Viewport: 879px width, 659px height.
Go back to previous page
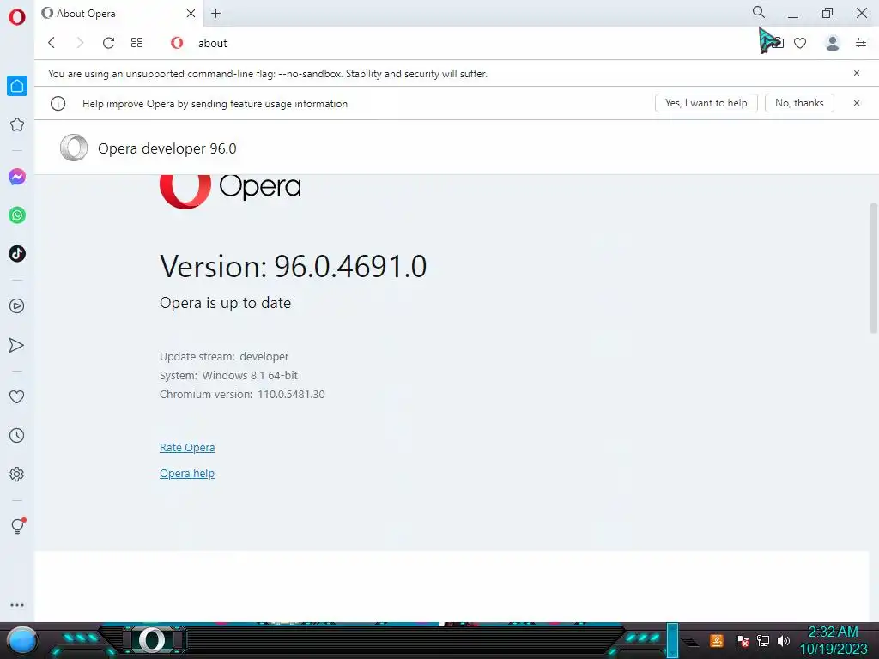tap(52, 43)
